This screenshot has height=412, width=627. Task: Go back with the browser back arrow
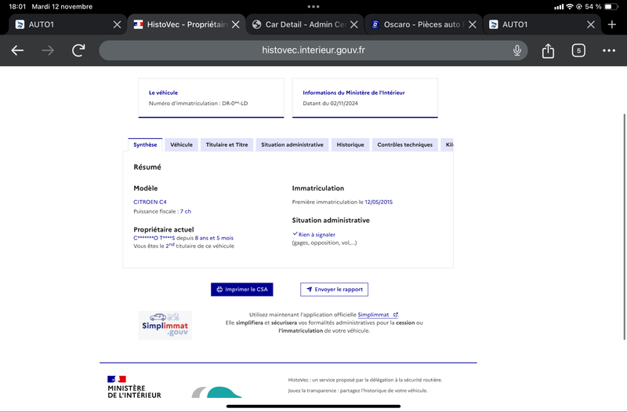click(x=17, y=50)
